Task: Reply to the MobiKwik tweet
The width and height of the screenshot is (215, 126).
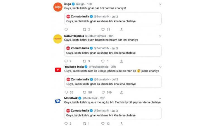Action: 66,124
